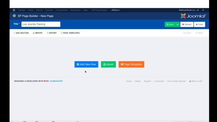Click Export in the toolbar

point(52,33)
